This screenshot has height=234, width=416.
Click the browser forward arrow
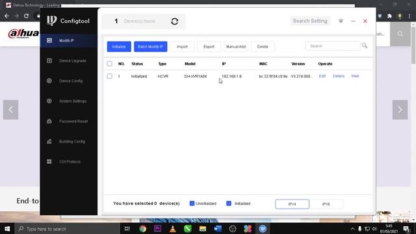[x=16, y=16]
